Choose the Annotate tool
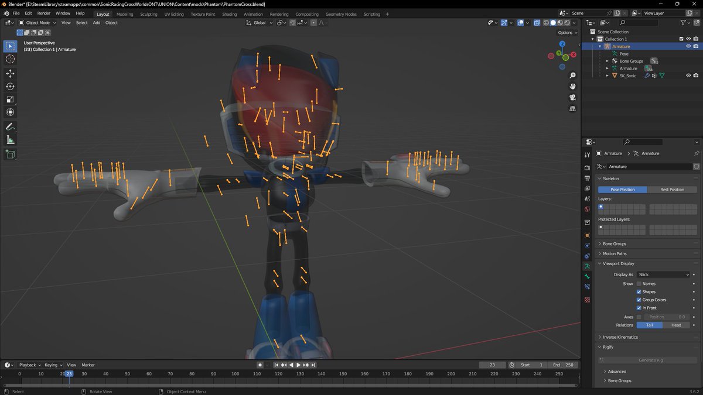This screenshot has height=395, width=703. (10, 126)
